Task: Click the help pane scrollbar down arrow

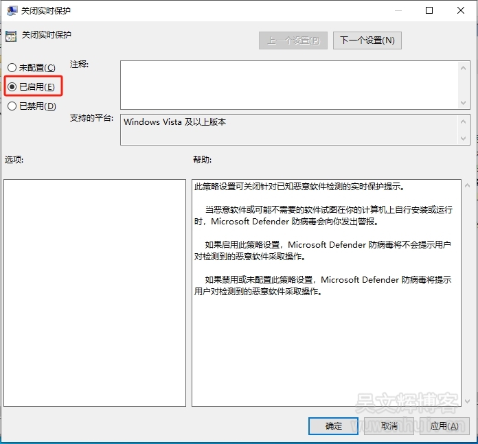Action: click(467, 401)
